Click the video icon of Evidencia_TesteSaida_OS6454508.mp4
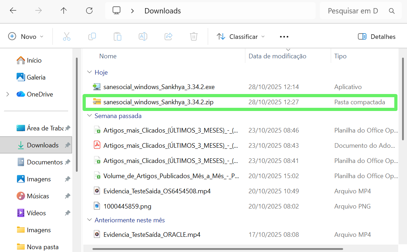 coord(97,191)
